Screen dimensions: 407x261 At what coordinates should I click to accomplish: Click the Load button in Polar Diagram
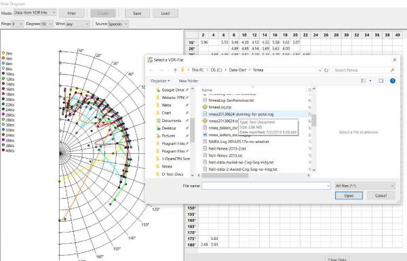tap(166, 14)
